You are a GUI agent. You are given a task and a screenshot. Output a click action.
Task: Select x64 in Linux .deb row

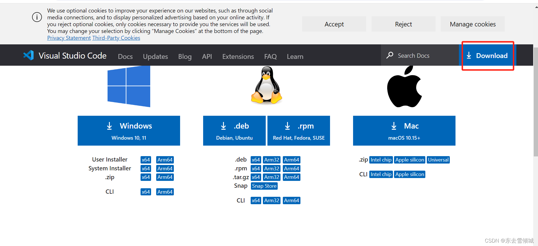point(256,160)
